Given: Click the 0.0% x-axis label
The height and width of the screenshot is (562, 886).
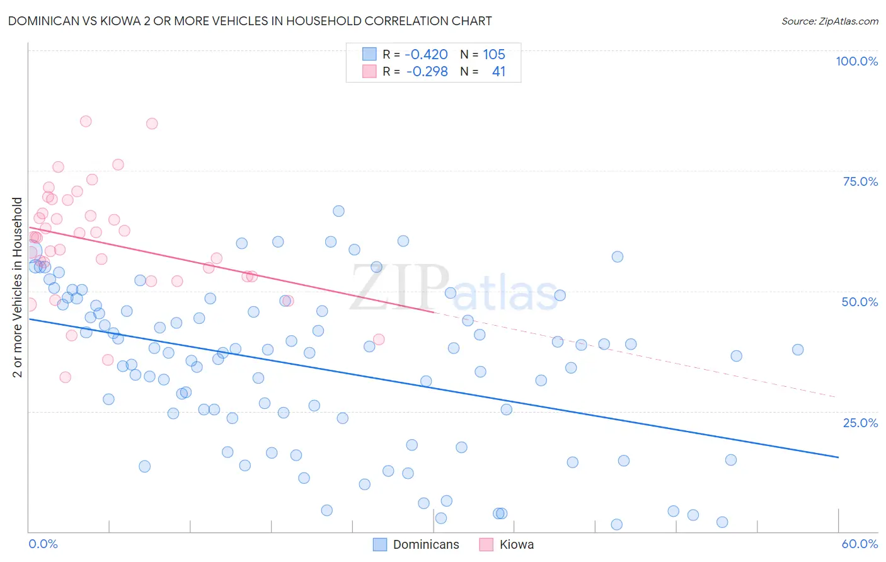Looking at the screenshot, I should click(x=43, y=544).
